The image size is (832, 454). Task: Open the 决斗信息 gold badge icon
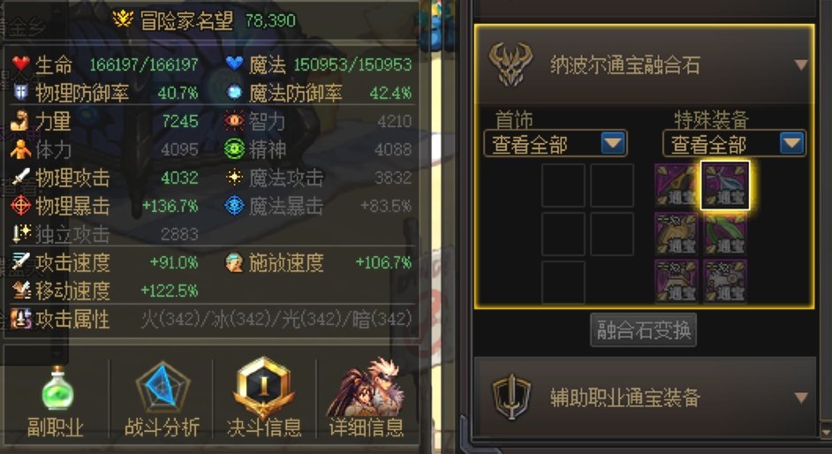(263, 387)
